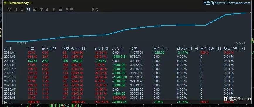This screenshot has width=254, height=107.
Task: Switch to the 季 quarterly tab
Action: tap(35, 10)
